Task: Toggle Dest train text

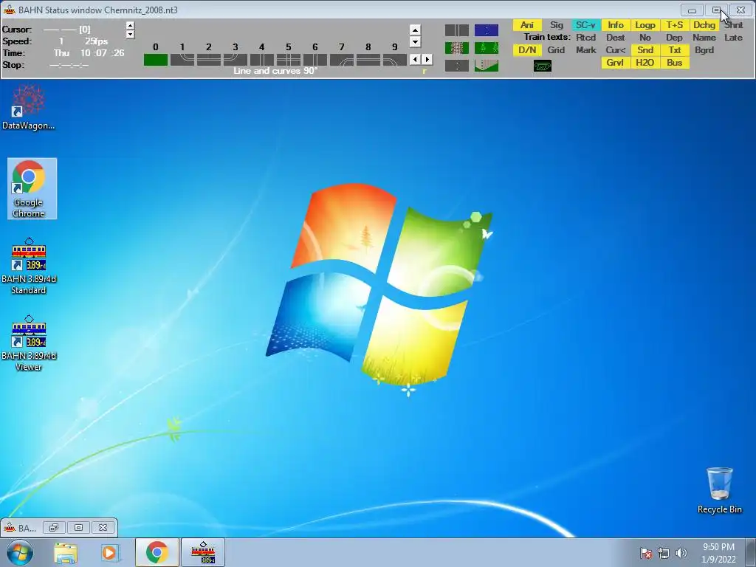Action: pyautogui.click(x=616, y=38)
